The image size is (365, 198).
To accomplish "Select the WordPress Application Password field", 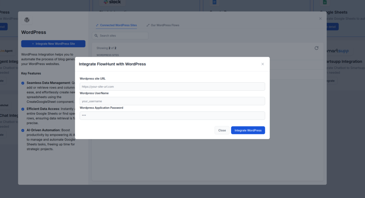I will point(172,115).
